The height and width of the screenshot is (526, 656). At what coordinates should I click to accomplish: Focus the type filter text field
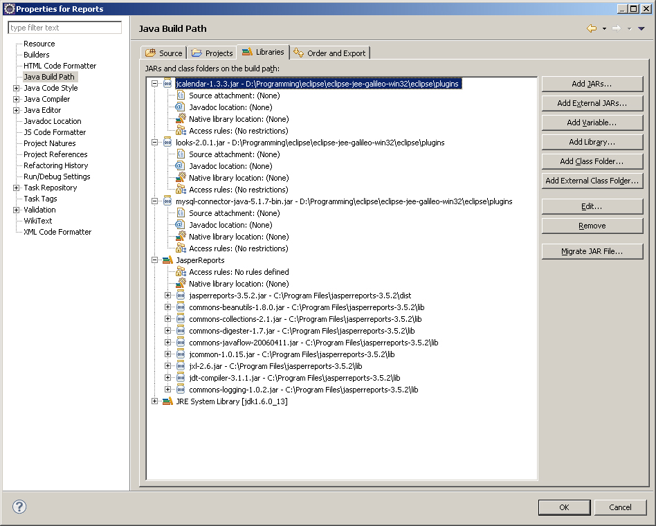65,28
